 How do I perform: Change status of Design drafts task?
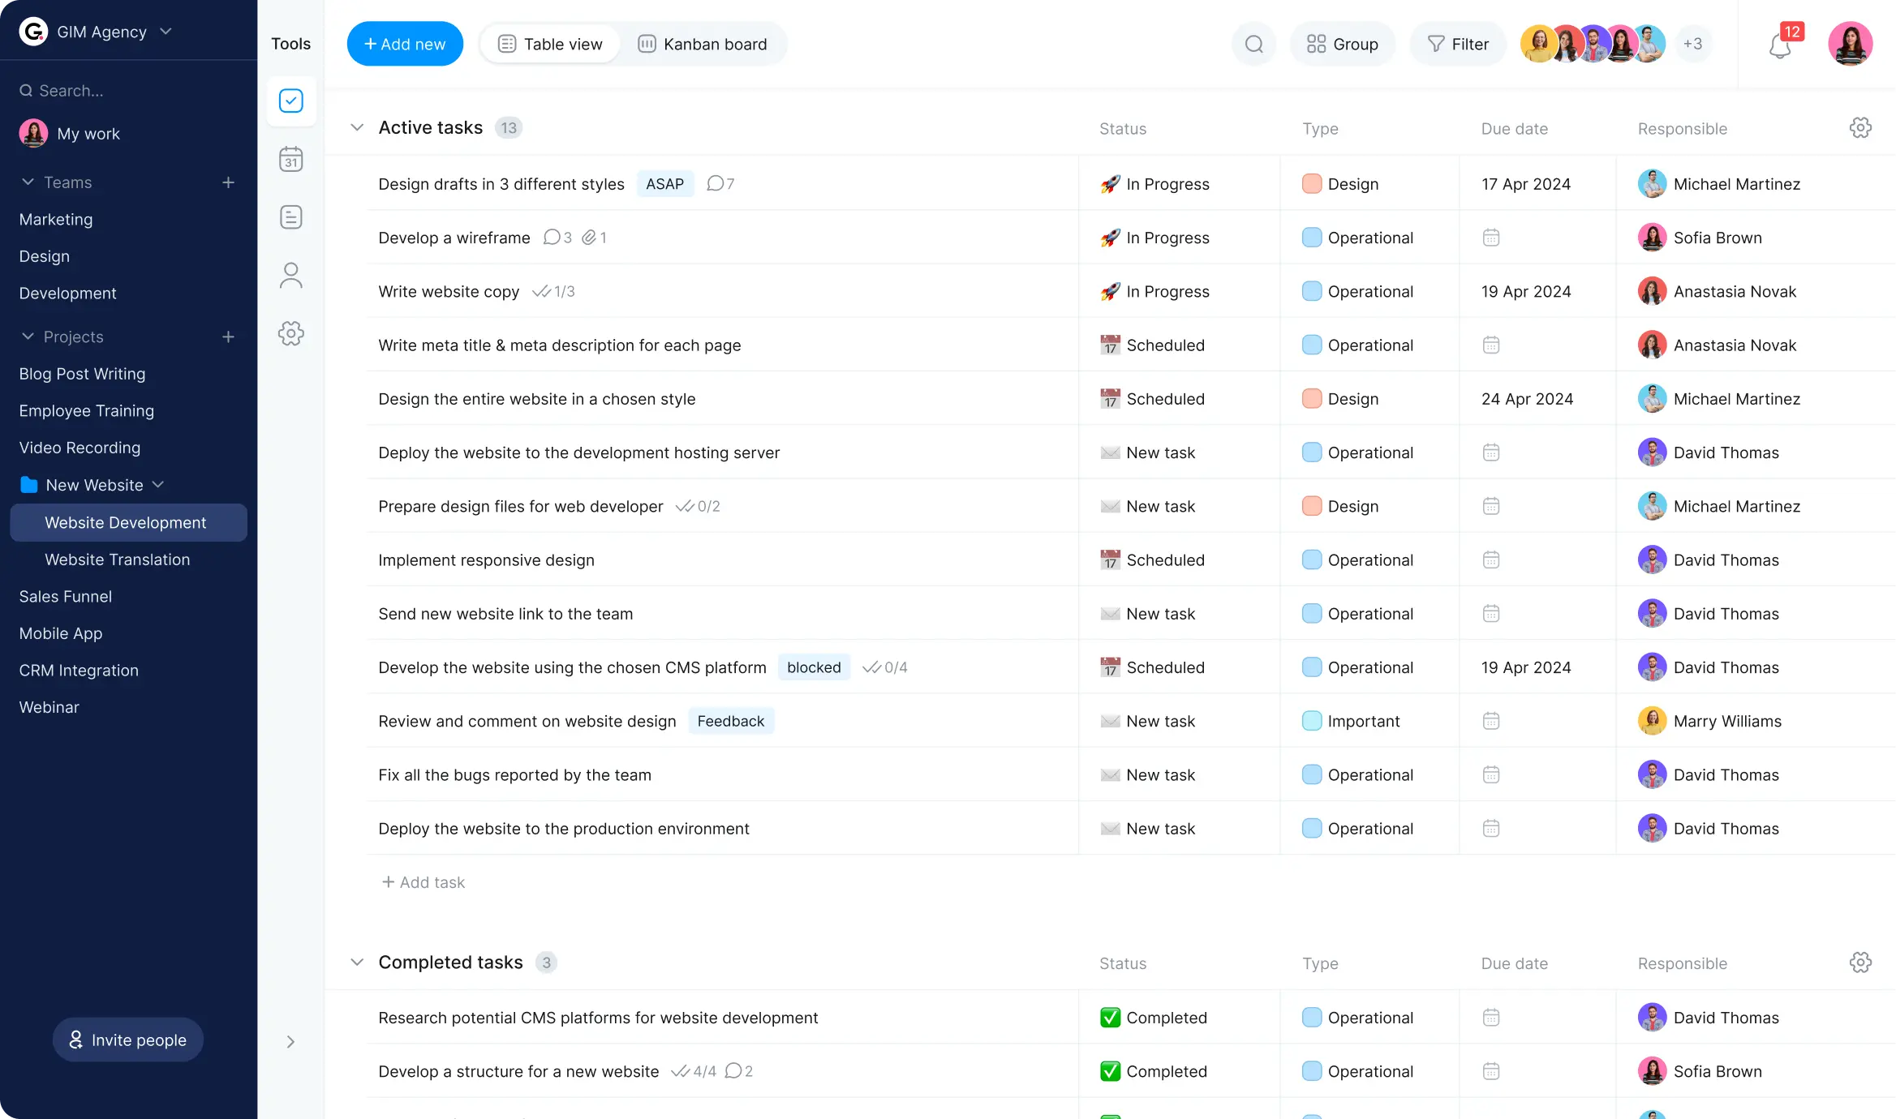[x=1155, y=184]
